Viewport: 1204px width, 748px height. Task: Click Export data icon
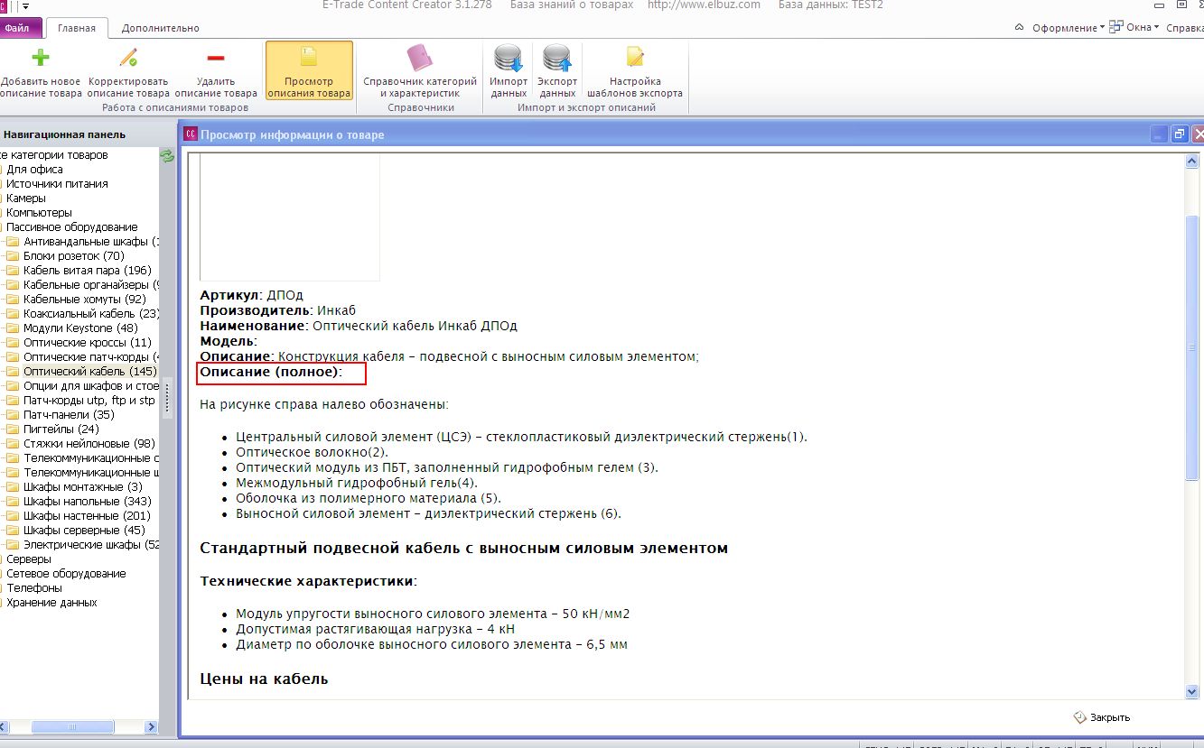557,58
